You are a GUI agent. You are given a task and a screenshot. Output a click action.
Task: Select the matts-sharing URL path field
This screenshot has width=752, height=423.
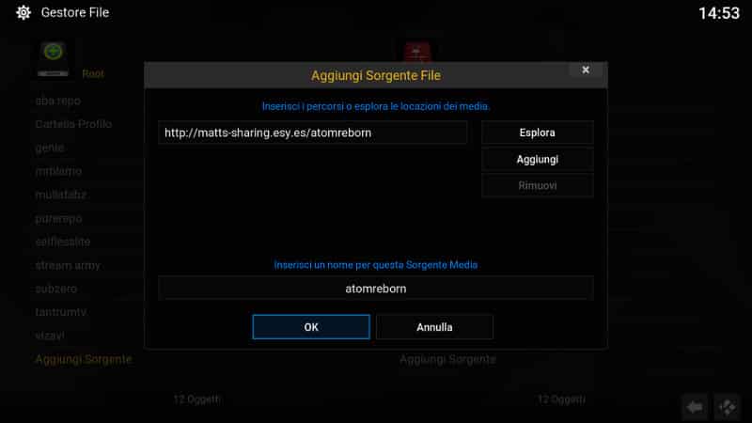313,133
